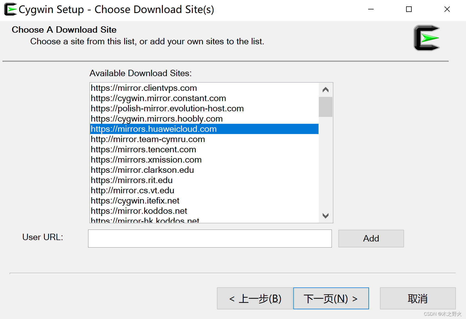Click into the User URL input field
Screen dimensions: 466x319
(210, 238)
